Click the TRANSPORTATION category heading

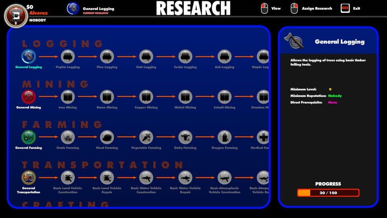coord(103,165)
